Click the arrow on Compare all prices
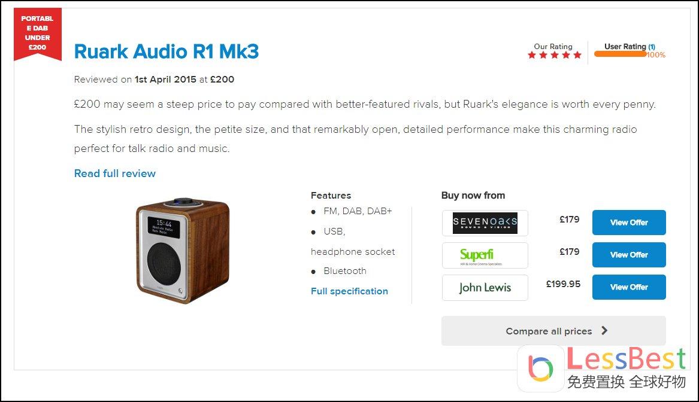Image resolution: width=699 pixels, height=402 pixels. point(604,331)
